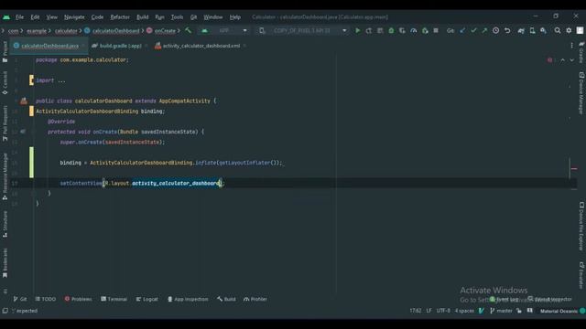Viewport: 586px width, 329px height.
Task: Open the Profiler tool window
Action: tap(255, 299)
